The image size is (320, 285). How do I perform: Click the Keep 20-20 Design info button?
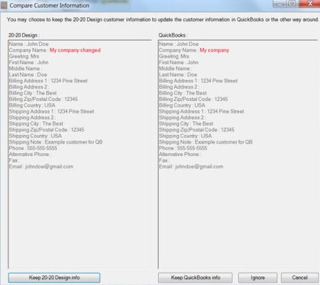54,278
